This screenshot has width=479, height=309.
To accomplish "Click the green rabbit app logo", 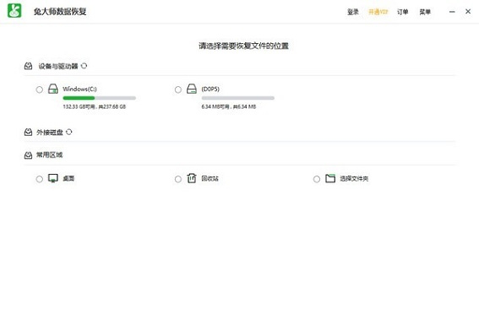I will pyautogui.click(x=14, y=11).
